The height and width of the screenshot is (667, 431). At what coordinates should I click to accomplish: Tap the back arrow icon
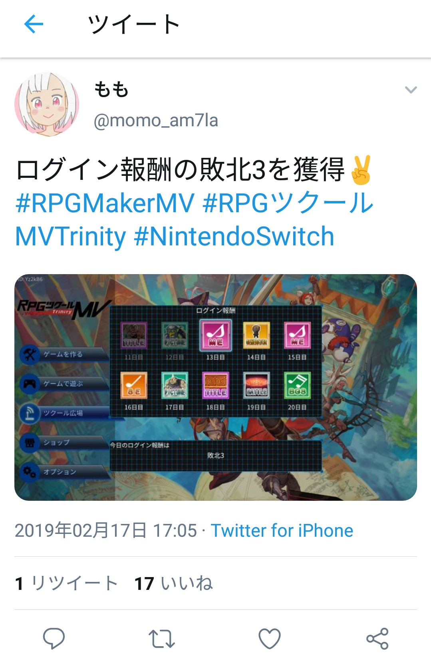click(34, 24)
